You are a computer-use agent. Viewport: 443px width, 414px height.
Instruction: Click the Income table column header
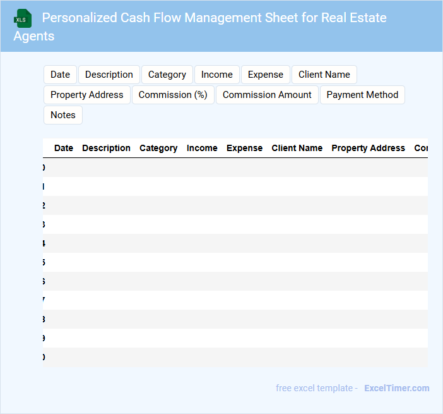pos(202,148)
